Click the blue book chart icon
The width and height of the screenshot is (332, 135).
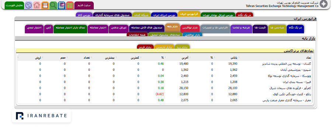coord(62,5)
